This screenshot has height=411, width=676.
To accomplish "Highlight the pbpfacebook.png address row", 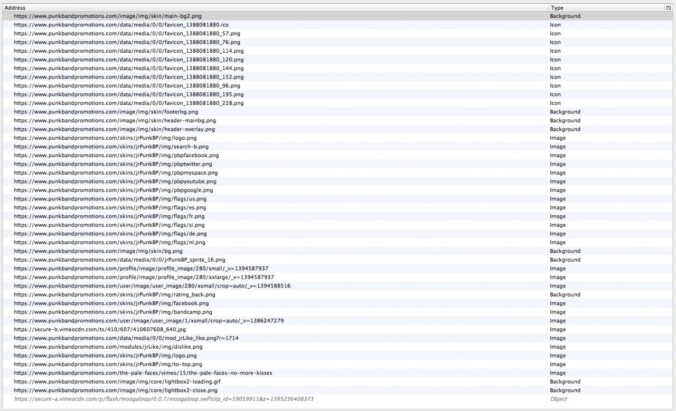I will 338,156.
